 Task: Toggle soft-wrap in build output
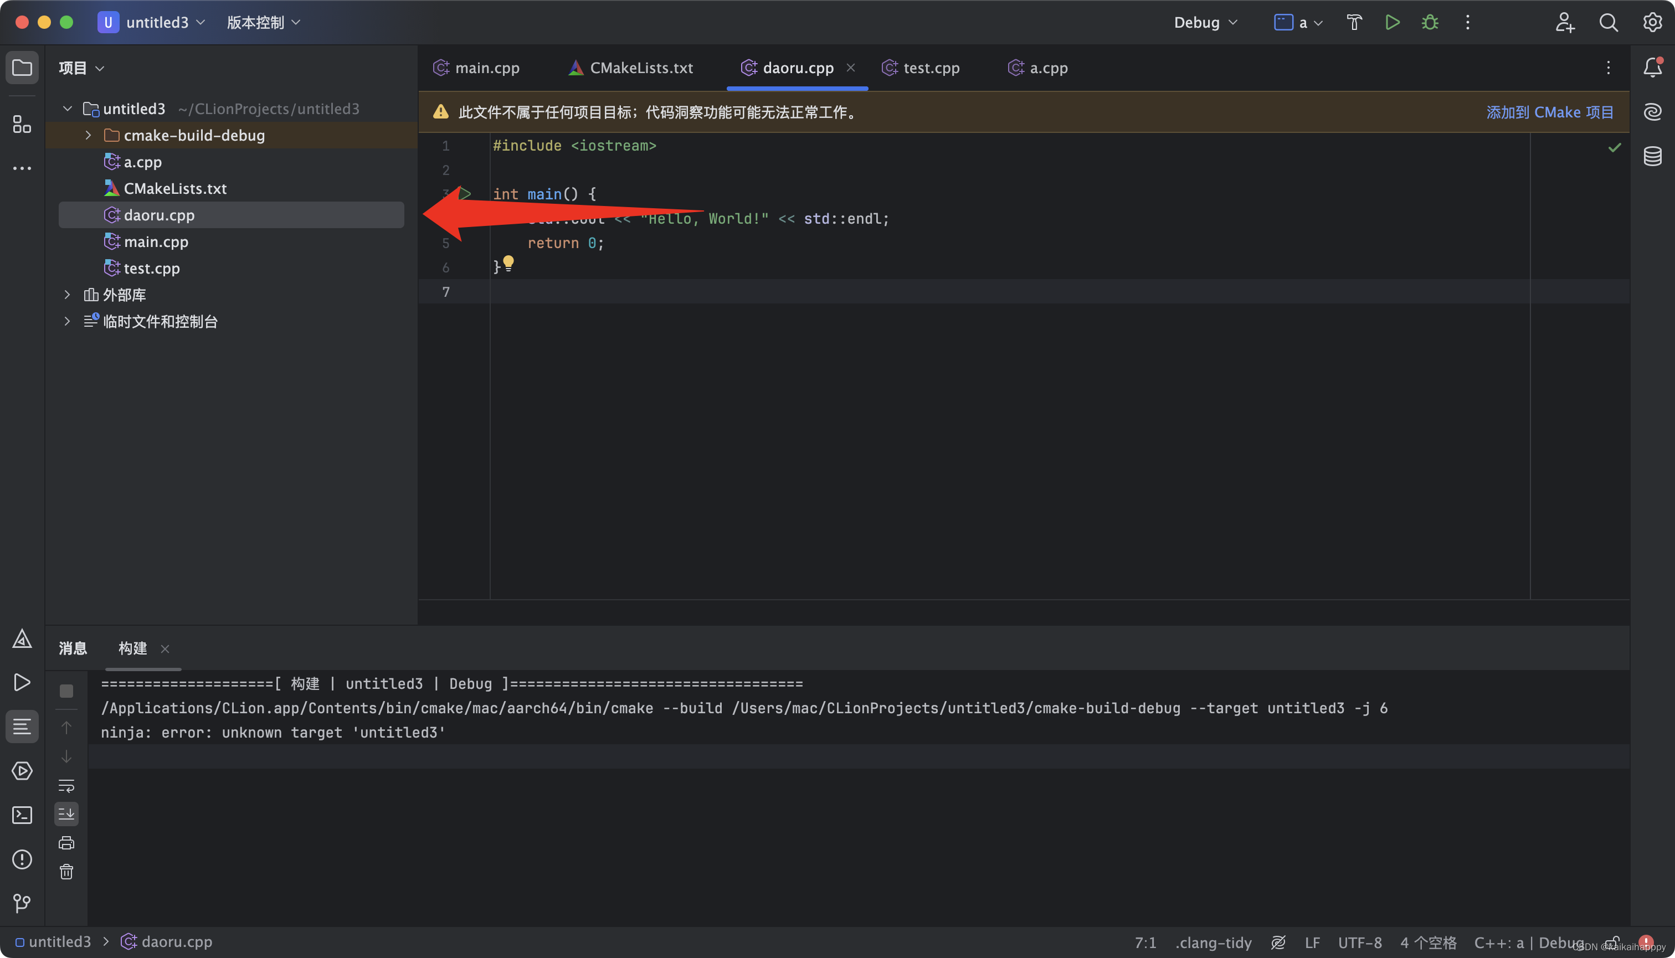click(x=66, y=786)
